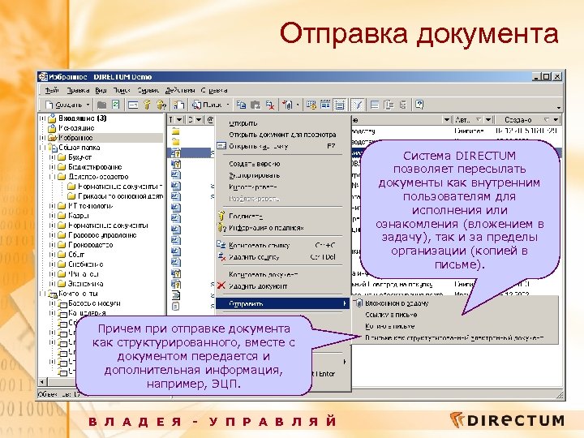This screenshot has height=438, width=584.
Task: Click the card form toolbar icon
Action: [x=133, y=105]
